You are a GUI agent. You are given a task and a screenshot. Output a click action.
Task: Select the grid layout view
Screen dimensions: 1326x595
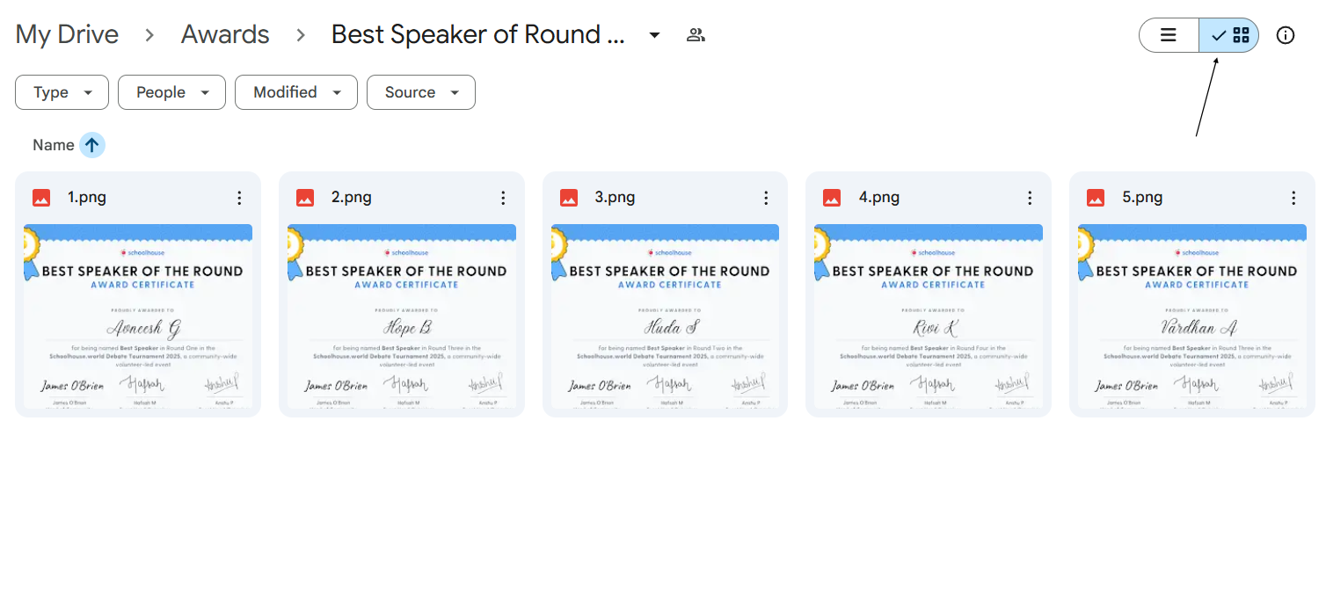(1229, 35)
